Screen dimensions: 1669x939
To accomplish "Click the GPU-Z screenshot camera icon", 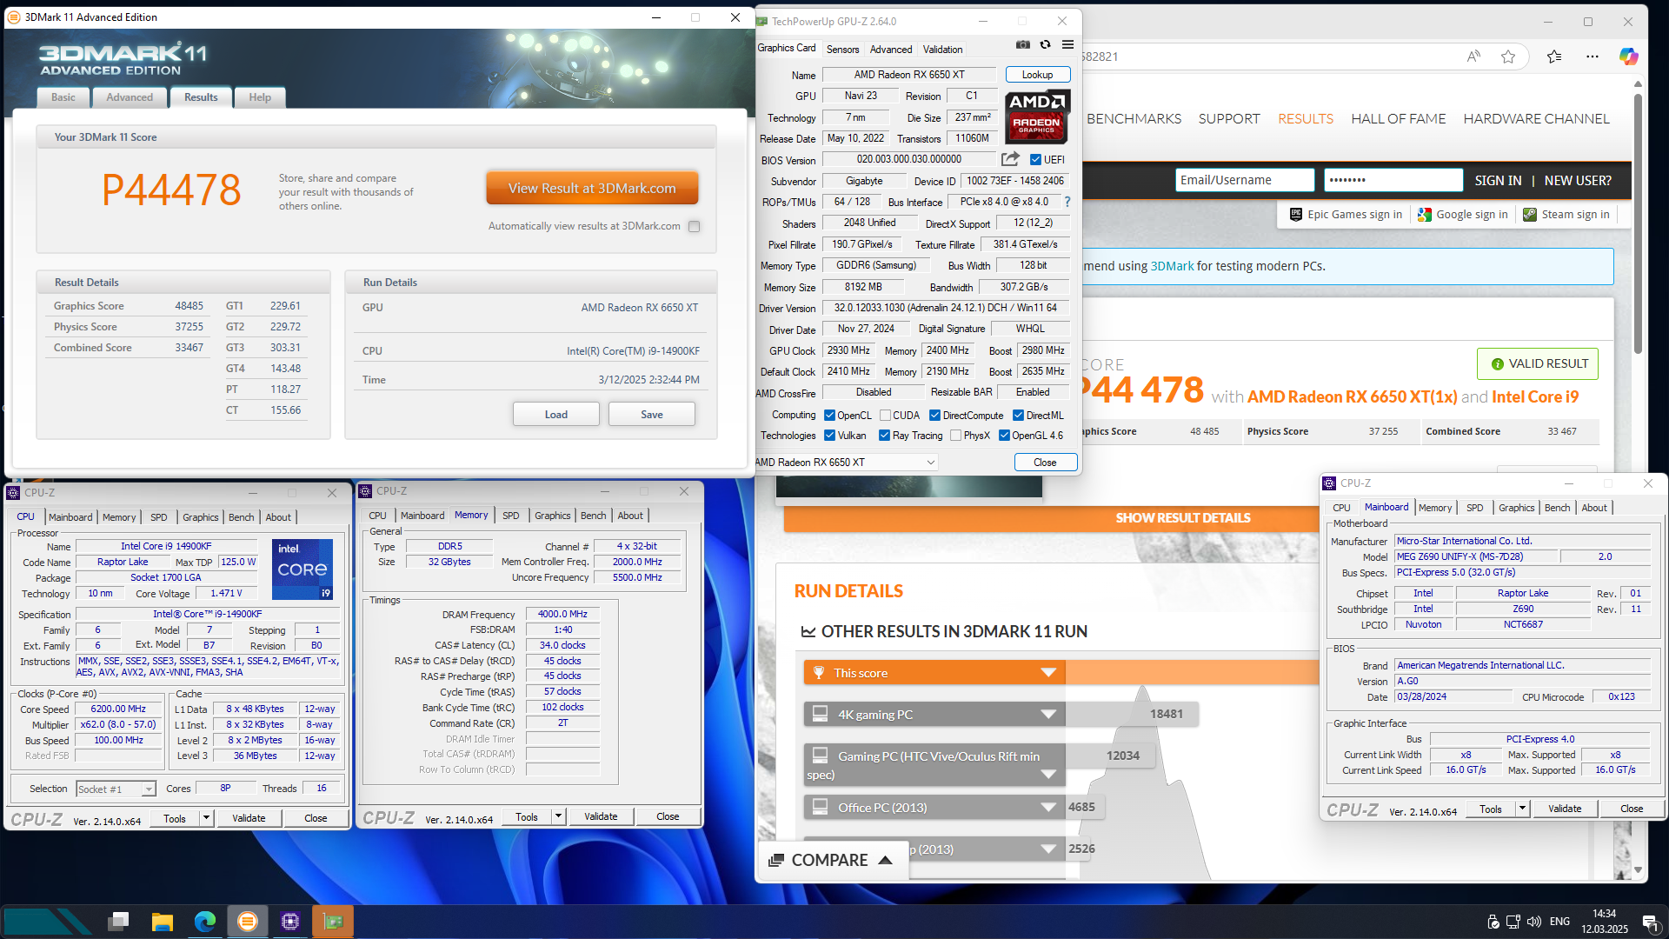I will click(x=1023, y=45).
